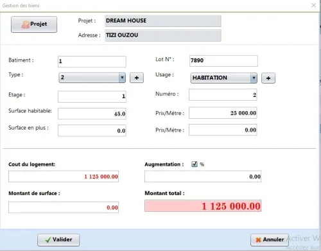Edit the Surface habitable field 45.0
The image size is (321, 251).
click(x=92, y=114)
